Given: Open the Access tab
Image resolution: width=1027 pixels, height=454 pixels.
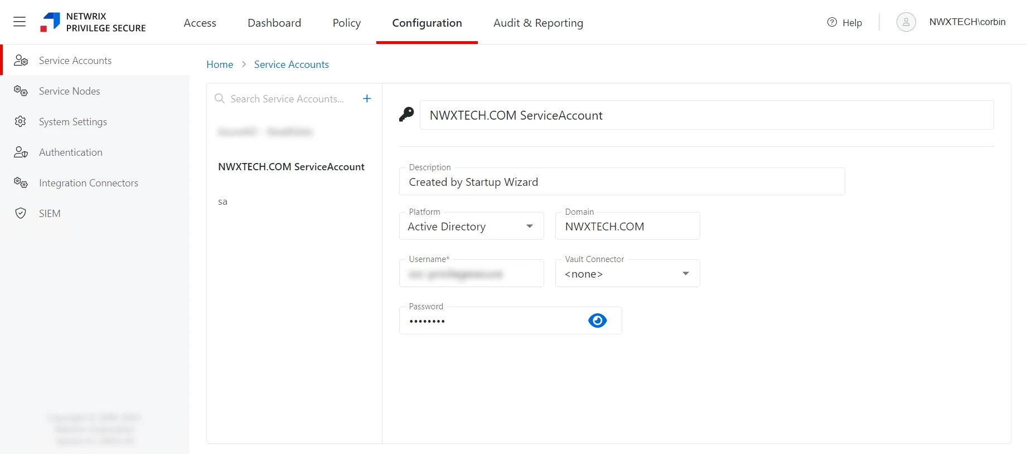Looking at the screenshot, I should pyautogui.click(x=200, y=23).
